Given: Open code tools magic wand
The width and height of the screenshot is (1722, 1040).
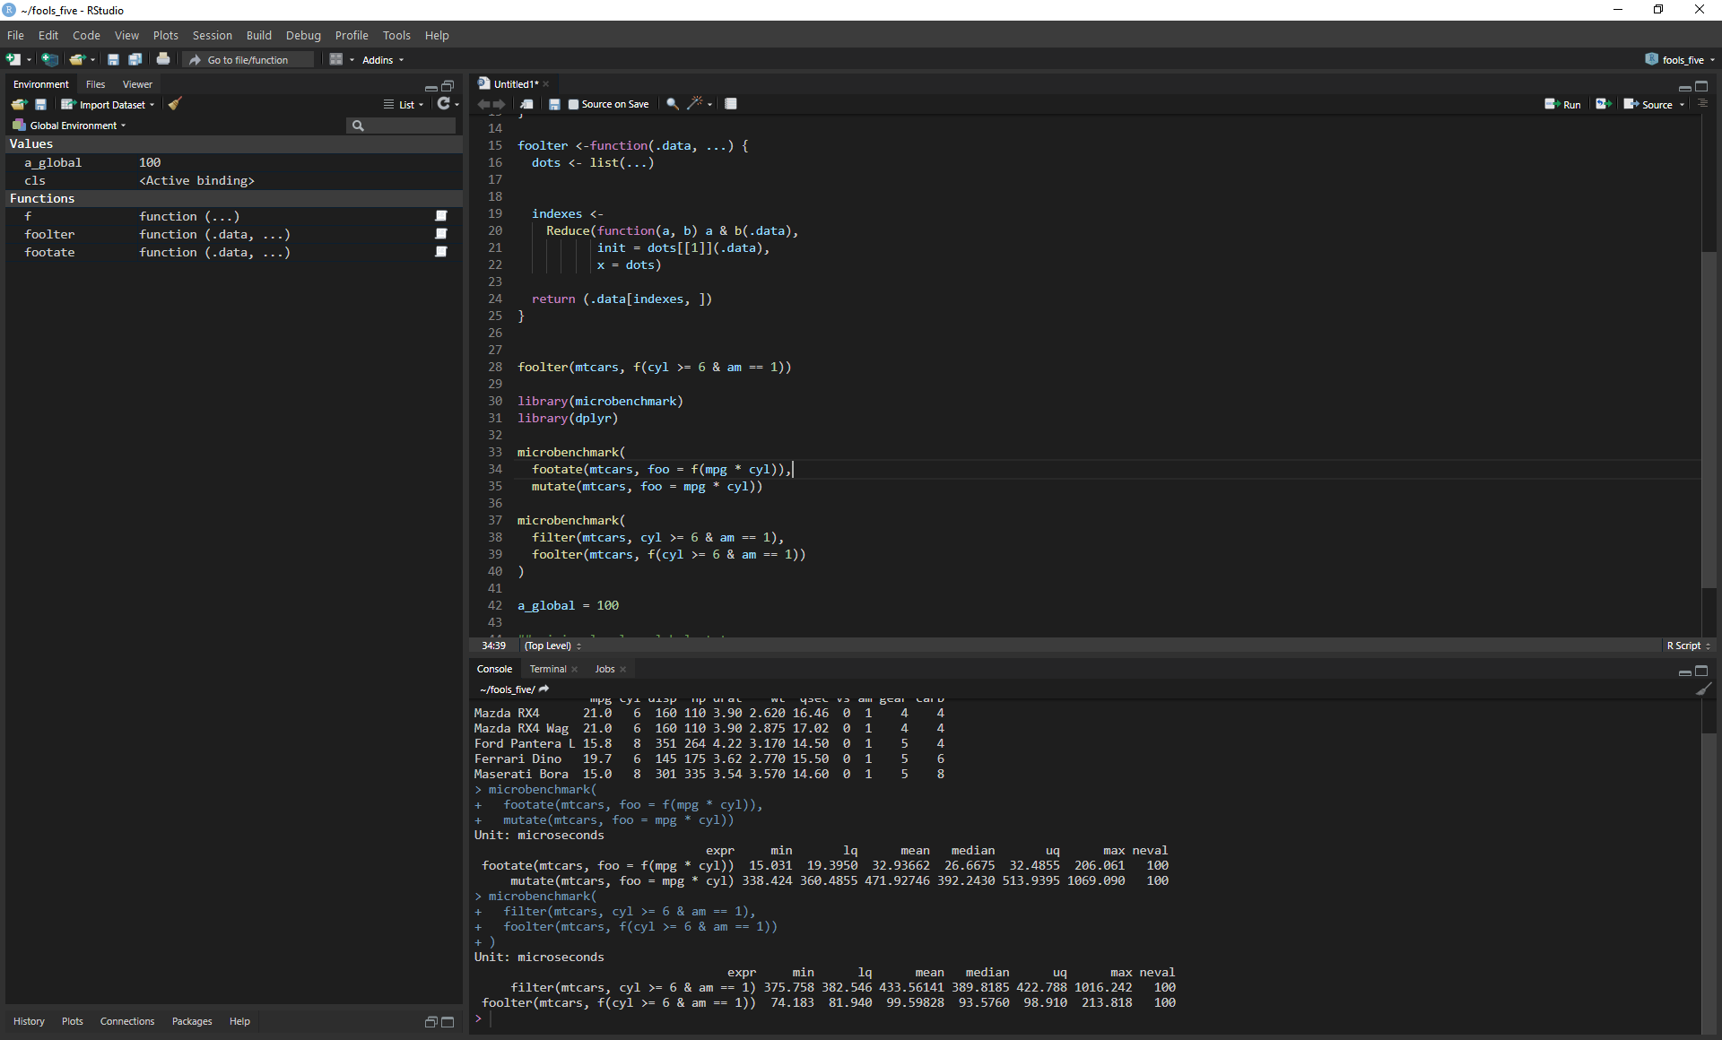Looking at the screenshot, I should [696, 104].
